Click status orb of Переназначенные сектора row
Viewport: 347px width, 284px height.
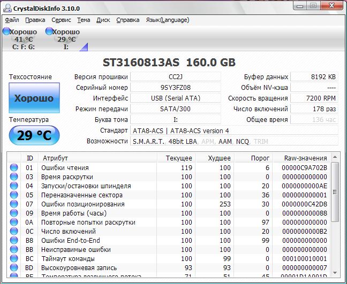coord(14,195)
